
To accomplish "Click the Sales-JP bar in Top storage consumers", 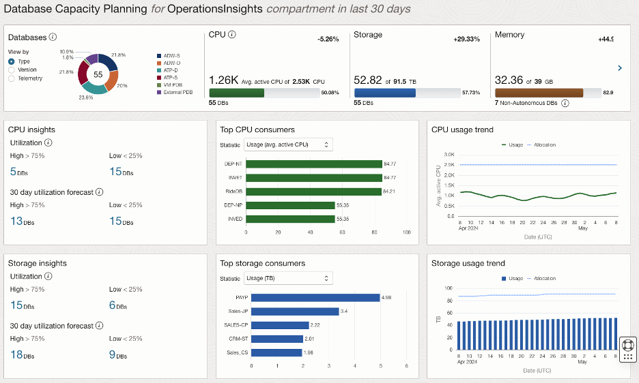I will click(x=295, y=311).
